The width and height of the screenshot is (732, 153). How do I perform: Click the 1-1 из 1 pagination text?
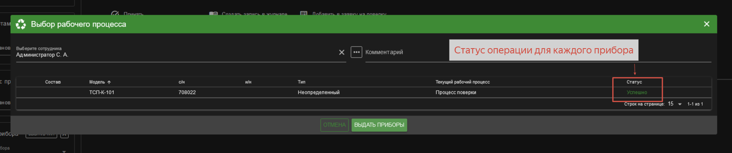click(x=695, y=104)
